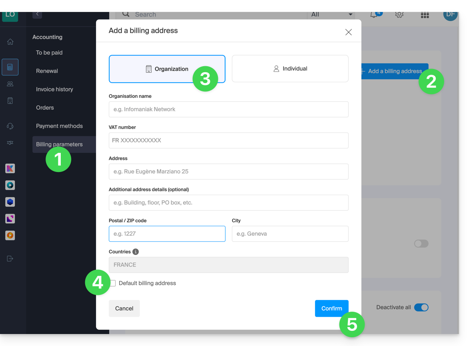
Task: Toggle the grey switch behind the dialog
Action: [x=421, y=243]
